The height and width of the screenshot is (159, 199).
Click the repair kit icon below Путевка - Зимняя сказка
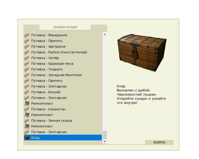pyautogui.click(x=27, y=126)
